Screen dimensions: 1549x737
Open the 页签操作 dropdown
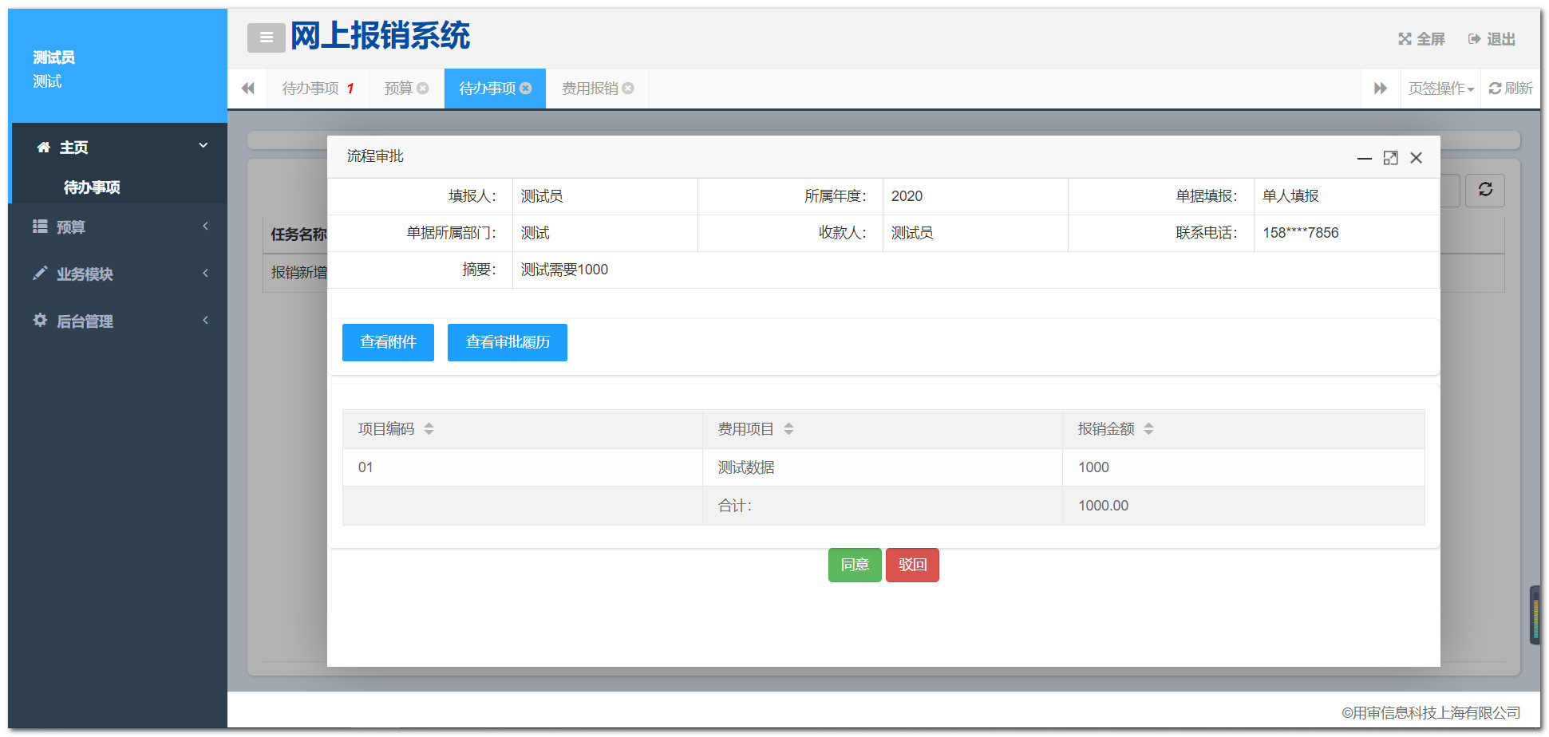click(x=1440, y=89)
